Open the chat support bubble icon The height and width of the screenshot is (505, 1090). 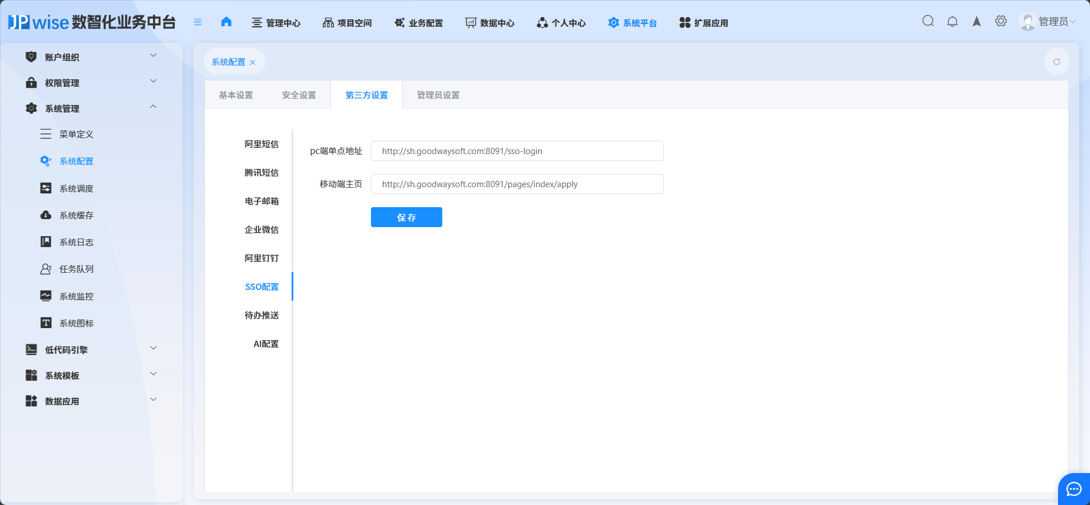click(x=1074, y=489)
